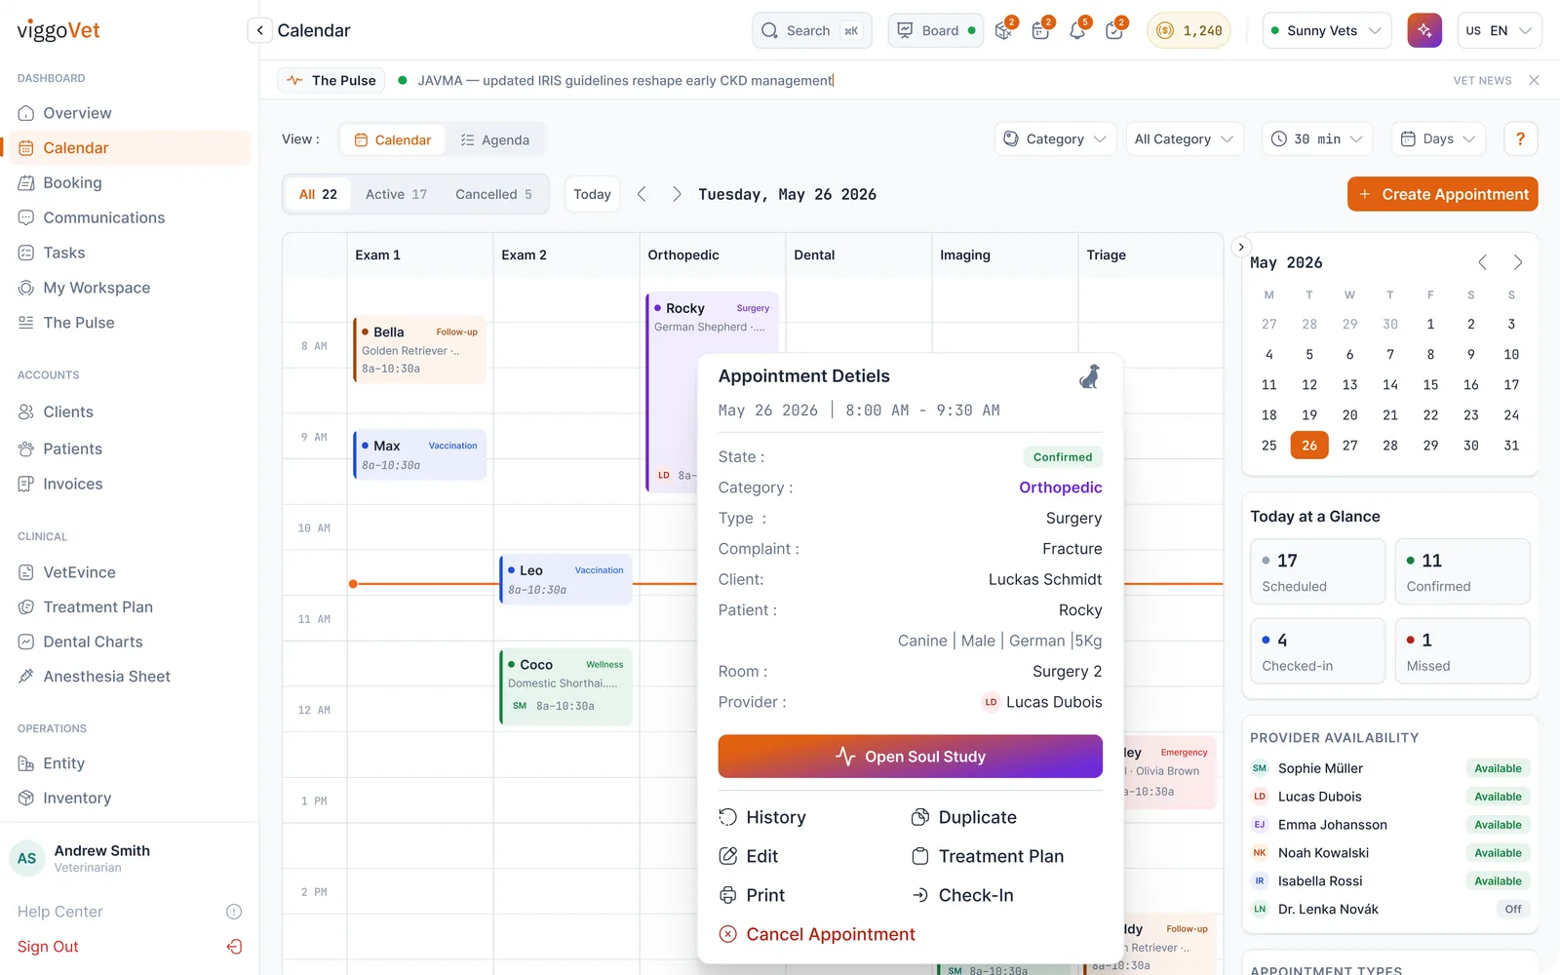The width and height of the screenshot is (1560, 975).
Task: Collapse sidebar with back chevron
Action: tap(259, 30)
